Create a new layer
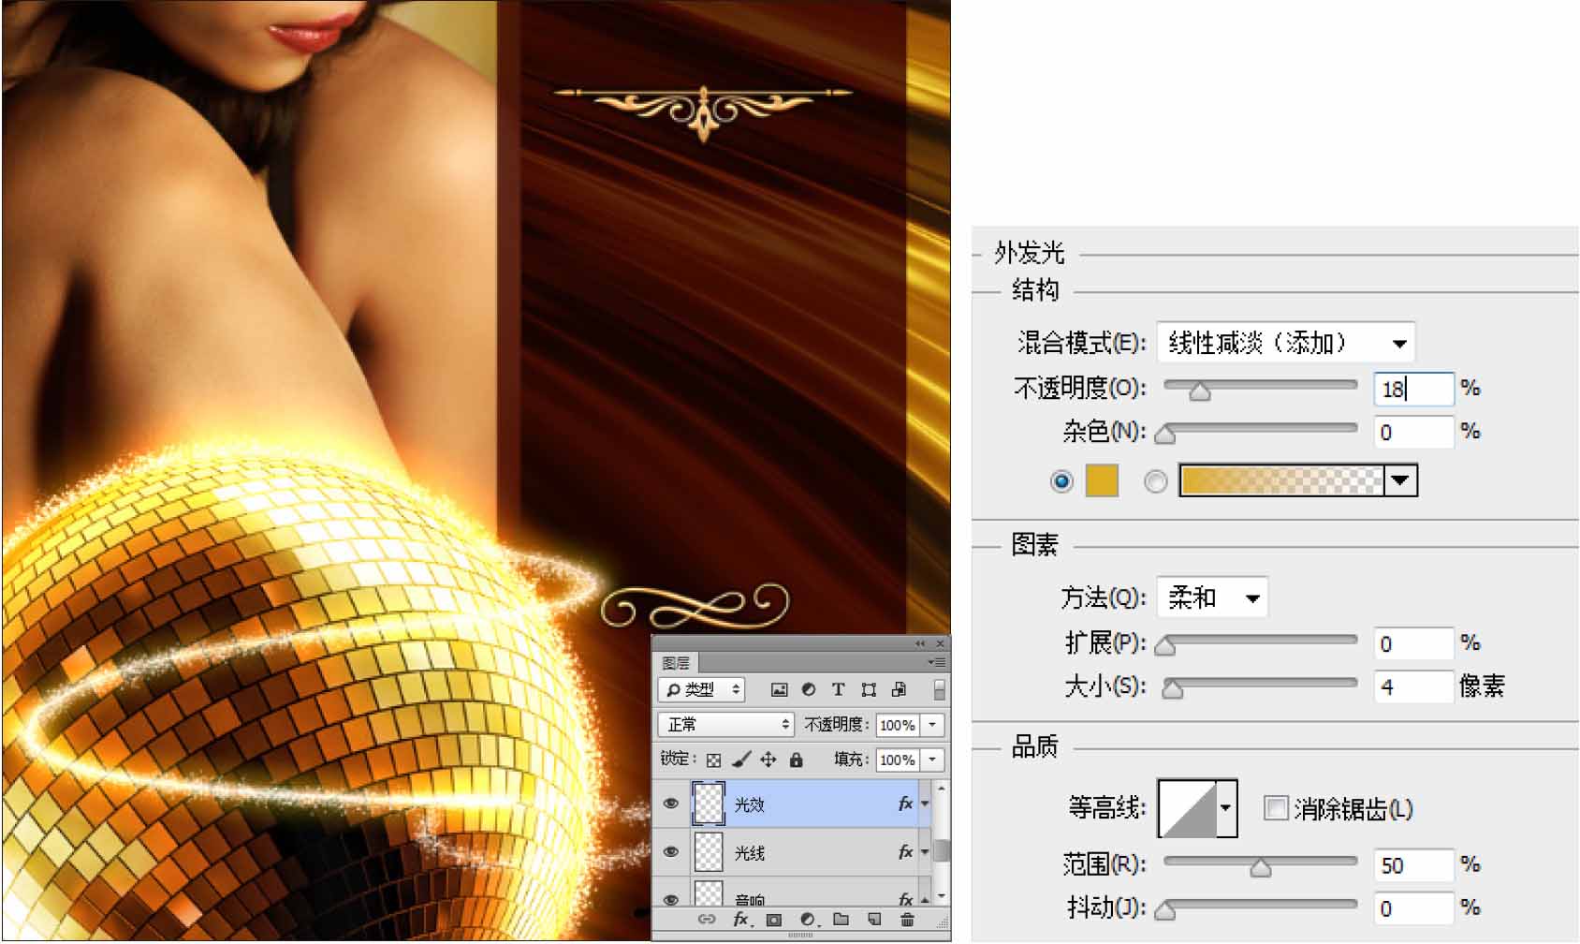This screenshot has width=1580, height=944. tap(874, 920)
